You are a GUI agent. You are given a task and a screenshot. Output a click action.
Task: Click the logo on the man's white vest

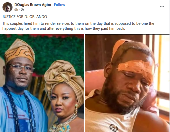point(113,128)
